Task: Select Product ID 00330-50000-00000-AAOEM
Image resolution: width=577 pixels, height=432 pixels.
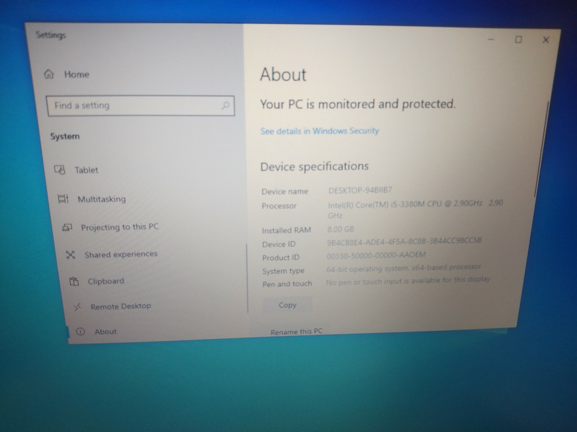Action: [376, 255]
